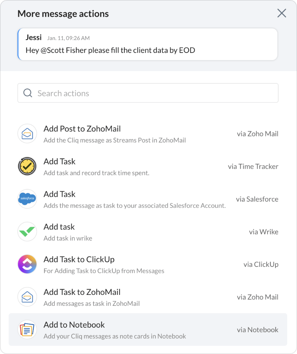Click the magnifying glass search icon

point(28,93)
